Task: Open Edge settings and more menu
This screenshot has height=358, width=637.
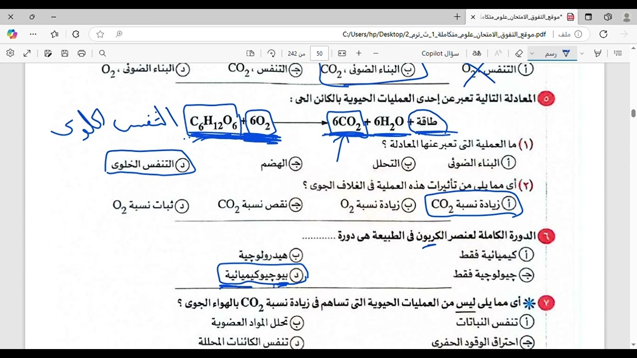Action: pos(33,34)
